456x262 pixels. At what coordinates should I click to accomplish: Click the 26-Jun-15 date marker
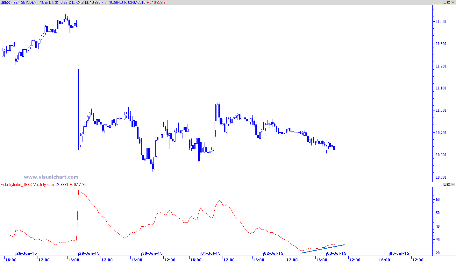tap(26, 253)
